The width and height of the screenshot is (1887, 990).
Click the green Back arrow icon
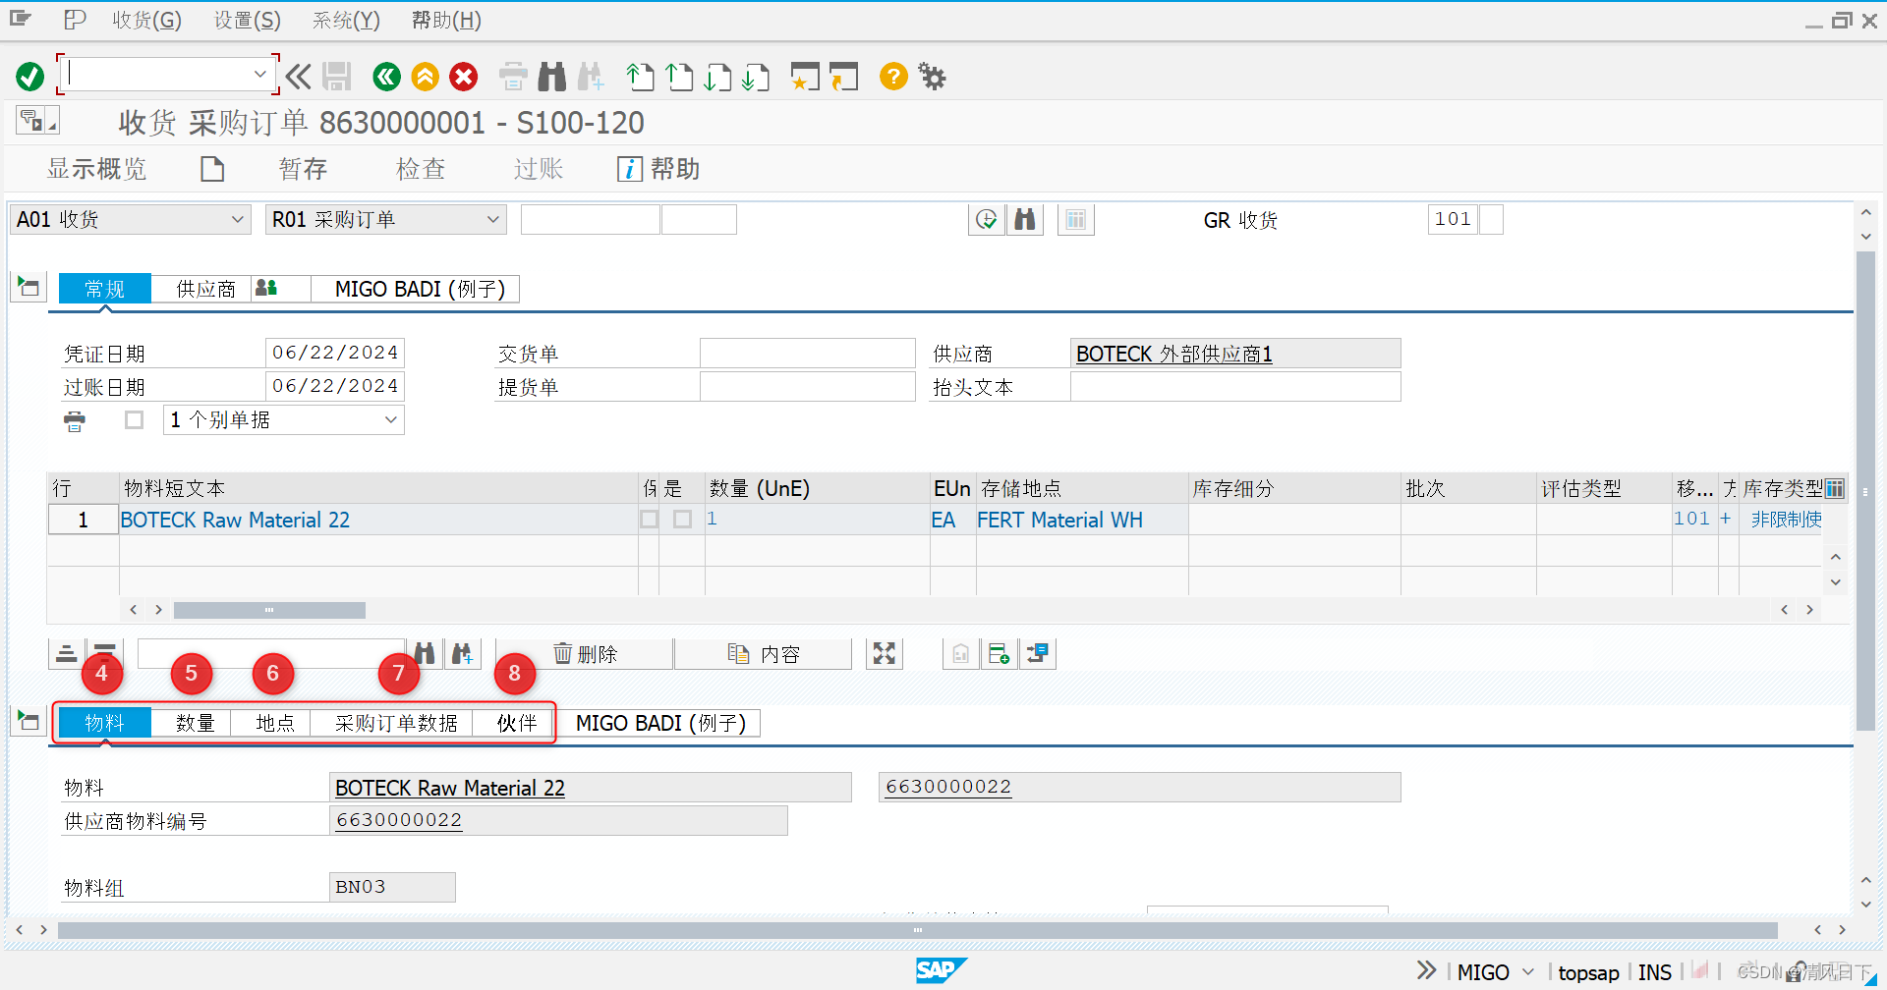point(387,76)
